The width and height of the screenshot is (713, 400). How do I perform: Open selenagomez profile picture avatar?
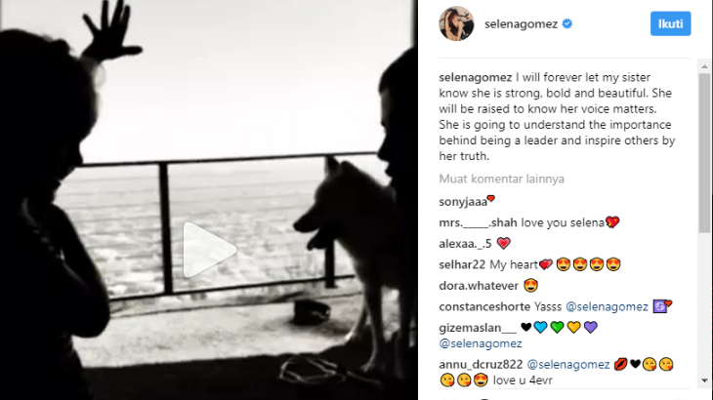(x=456, y=23)
